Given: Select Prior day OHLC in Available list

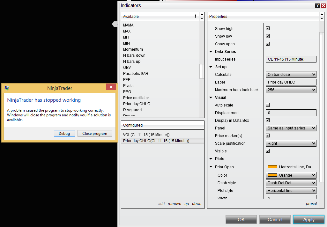Looking at the screenshot, I should [137, 104].
